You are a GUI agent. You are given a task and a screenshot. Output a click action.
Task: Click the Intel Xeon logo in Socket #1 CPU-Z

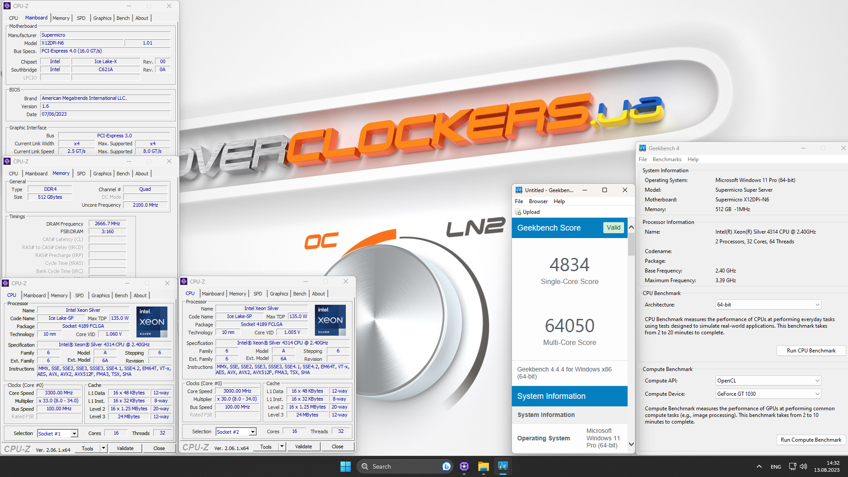point(152,322)
